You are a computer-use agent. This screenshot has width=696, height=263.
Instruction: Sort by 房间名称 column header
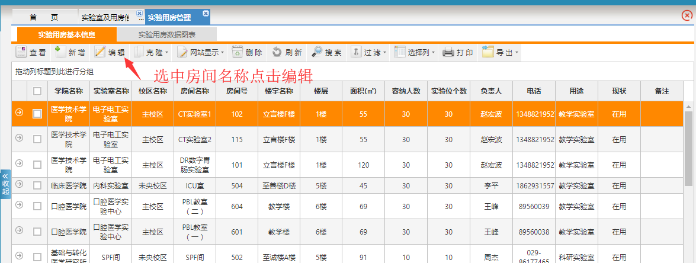pyautogui.click(x=194, y=91)
